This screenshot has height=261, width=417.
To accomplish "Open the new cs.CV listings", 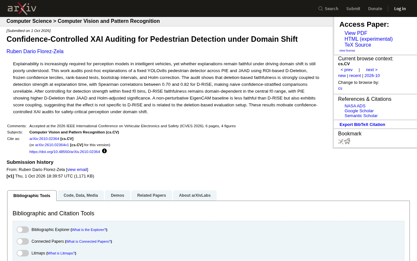I will point(342,76).
